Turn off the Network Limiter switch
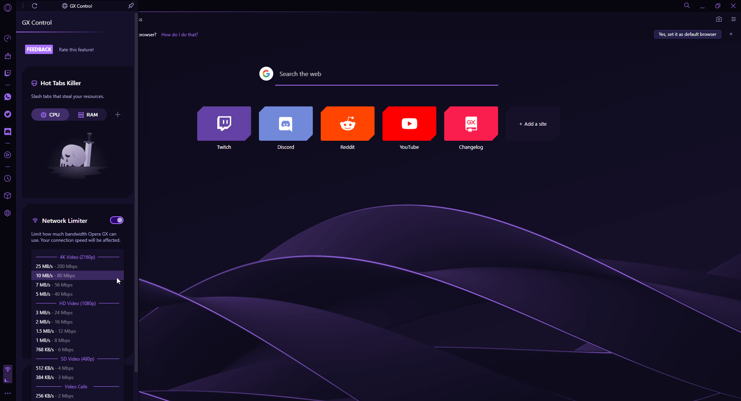The image size is (741, 401). [117, 220]
